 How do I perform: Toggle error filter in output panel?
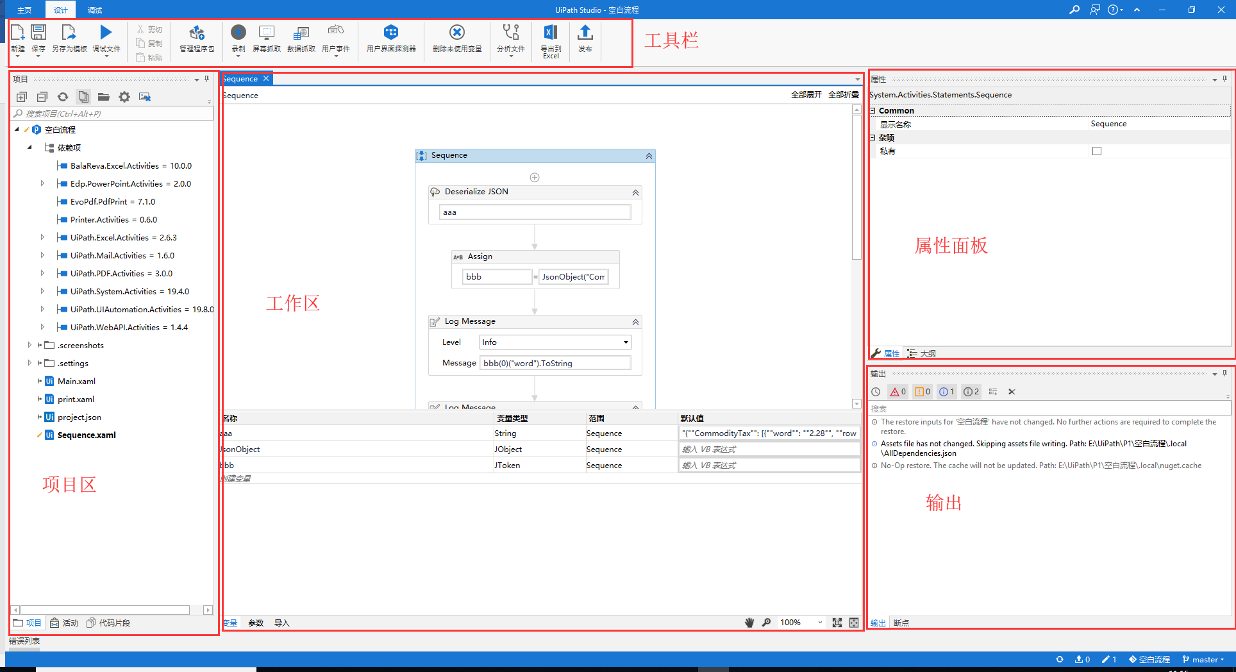898,392
